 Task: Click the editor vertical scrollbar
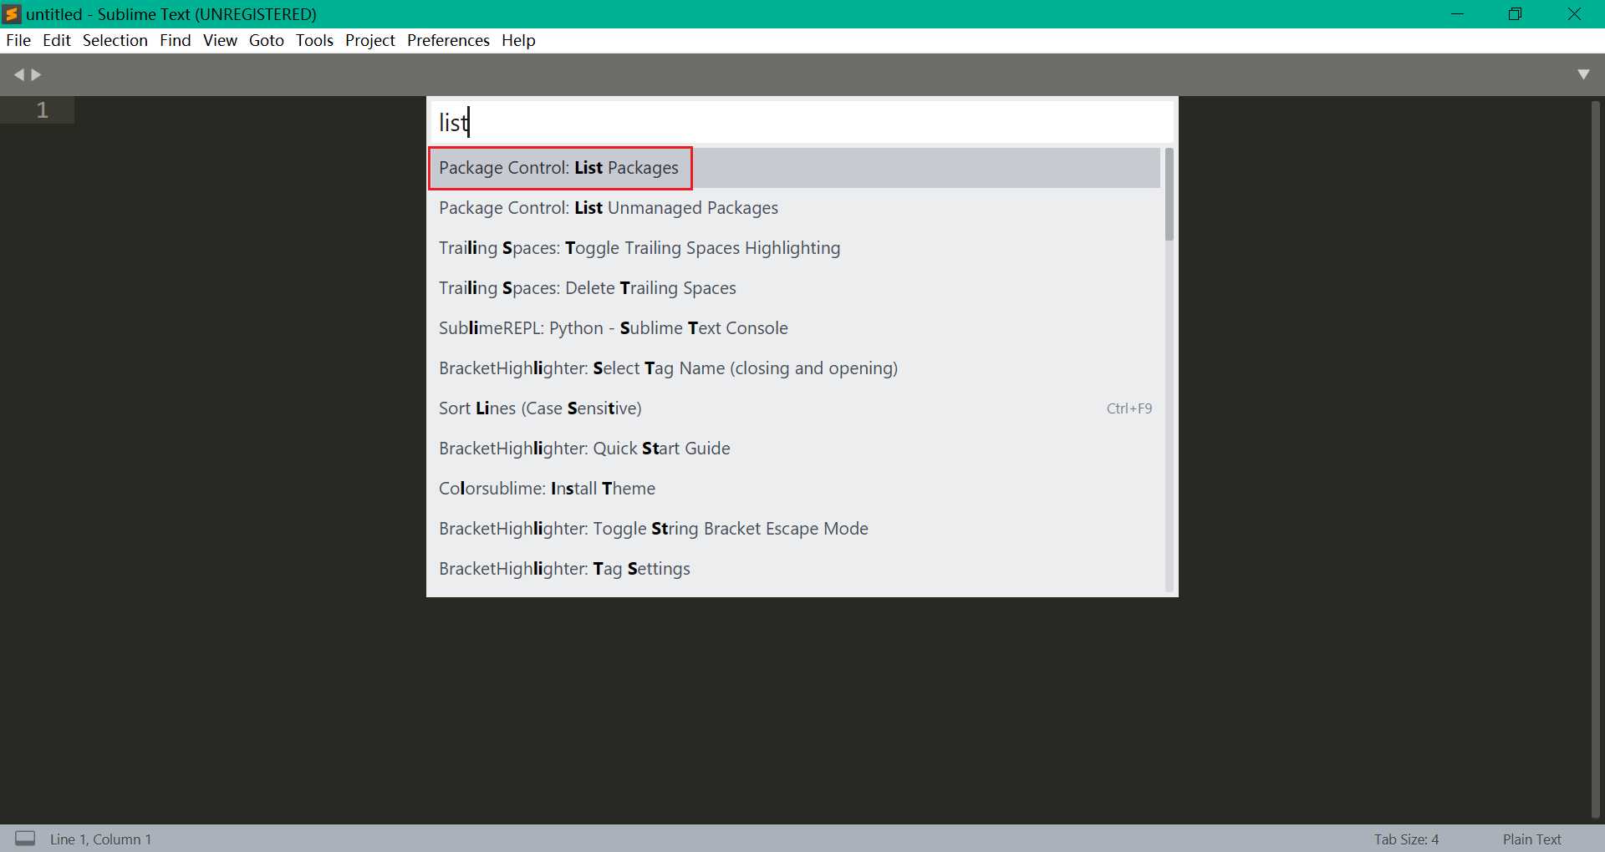(x=1596, y=459)
